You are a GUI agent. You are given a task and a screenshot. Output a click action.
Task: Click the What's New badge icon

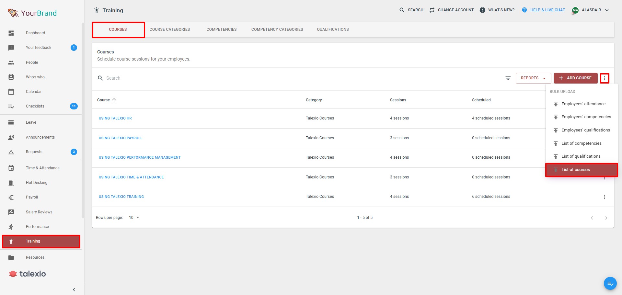482,10
